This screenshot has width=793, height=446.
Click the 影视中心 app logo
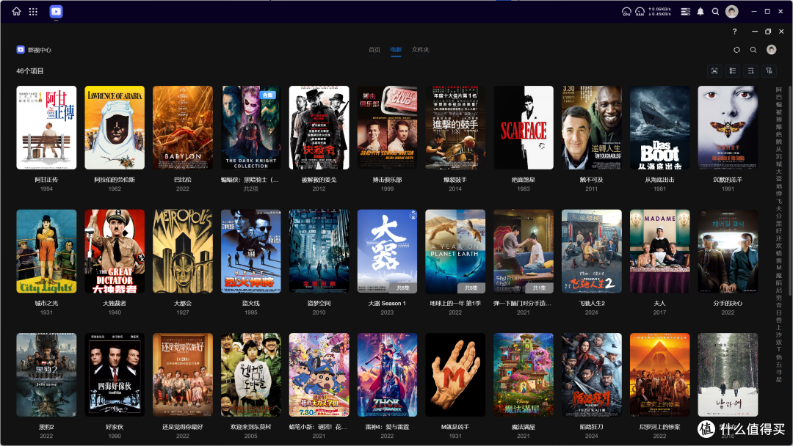point(21,49)
